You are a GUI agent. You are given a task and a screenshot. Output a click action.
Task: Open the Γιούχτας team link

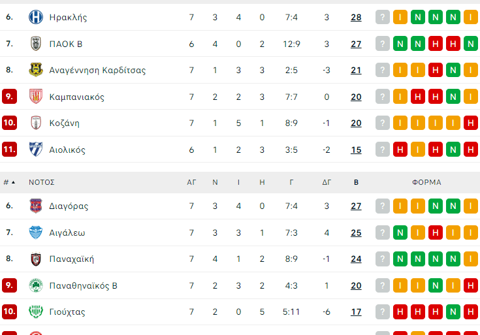[67, 312]
